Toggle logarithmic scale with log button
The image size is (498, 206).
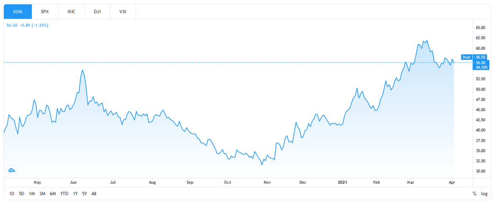click(484, 194)
